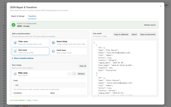This screenshot has height=107, width=171.
Task: Click the Sort rows arrow icon
Action: 15,51
